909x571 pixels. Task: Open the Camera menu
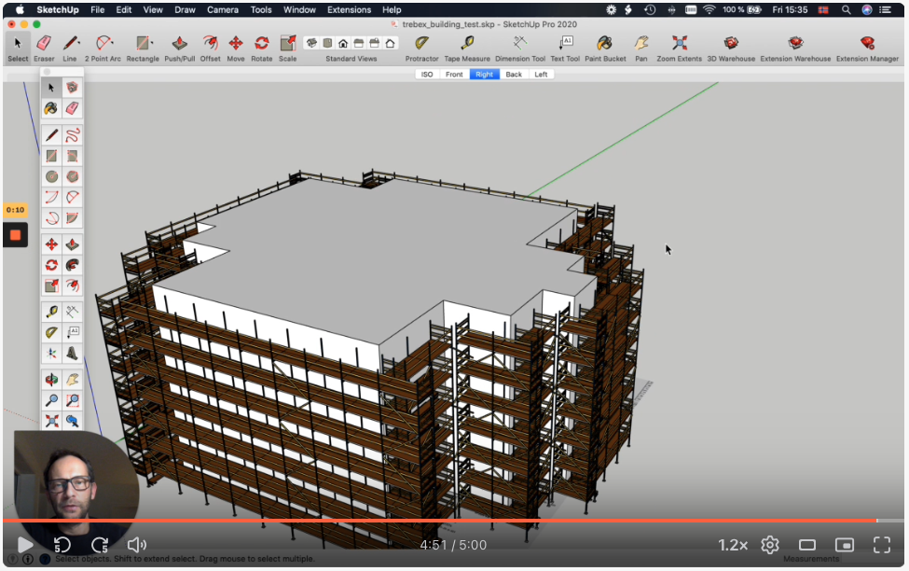pos(223,10)
